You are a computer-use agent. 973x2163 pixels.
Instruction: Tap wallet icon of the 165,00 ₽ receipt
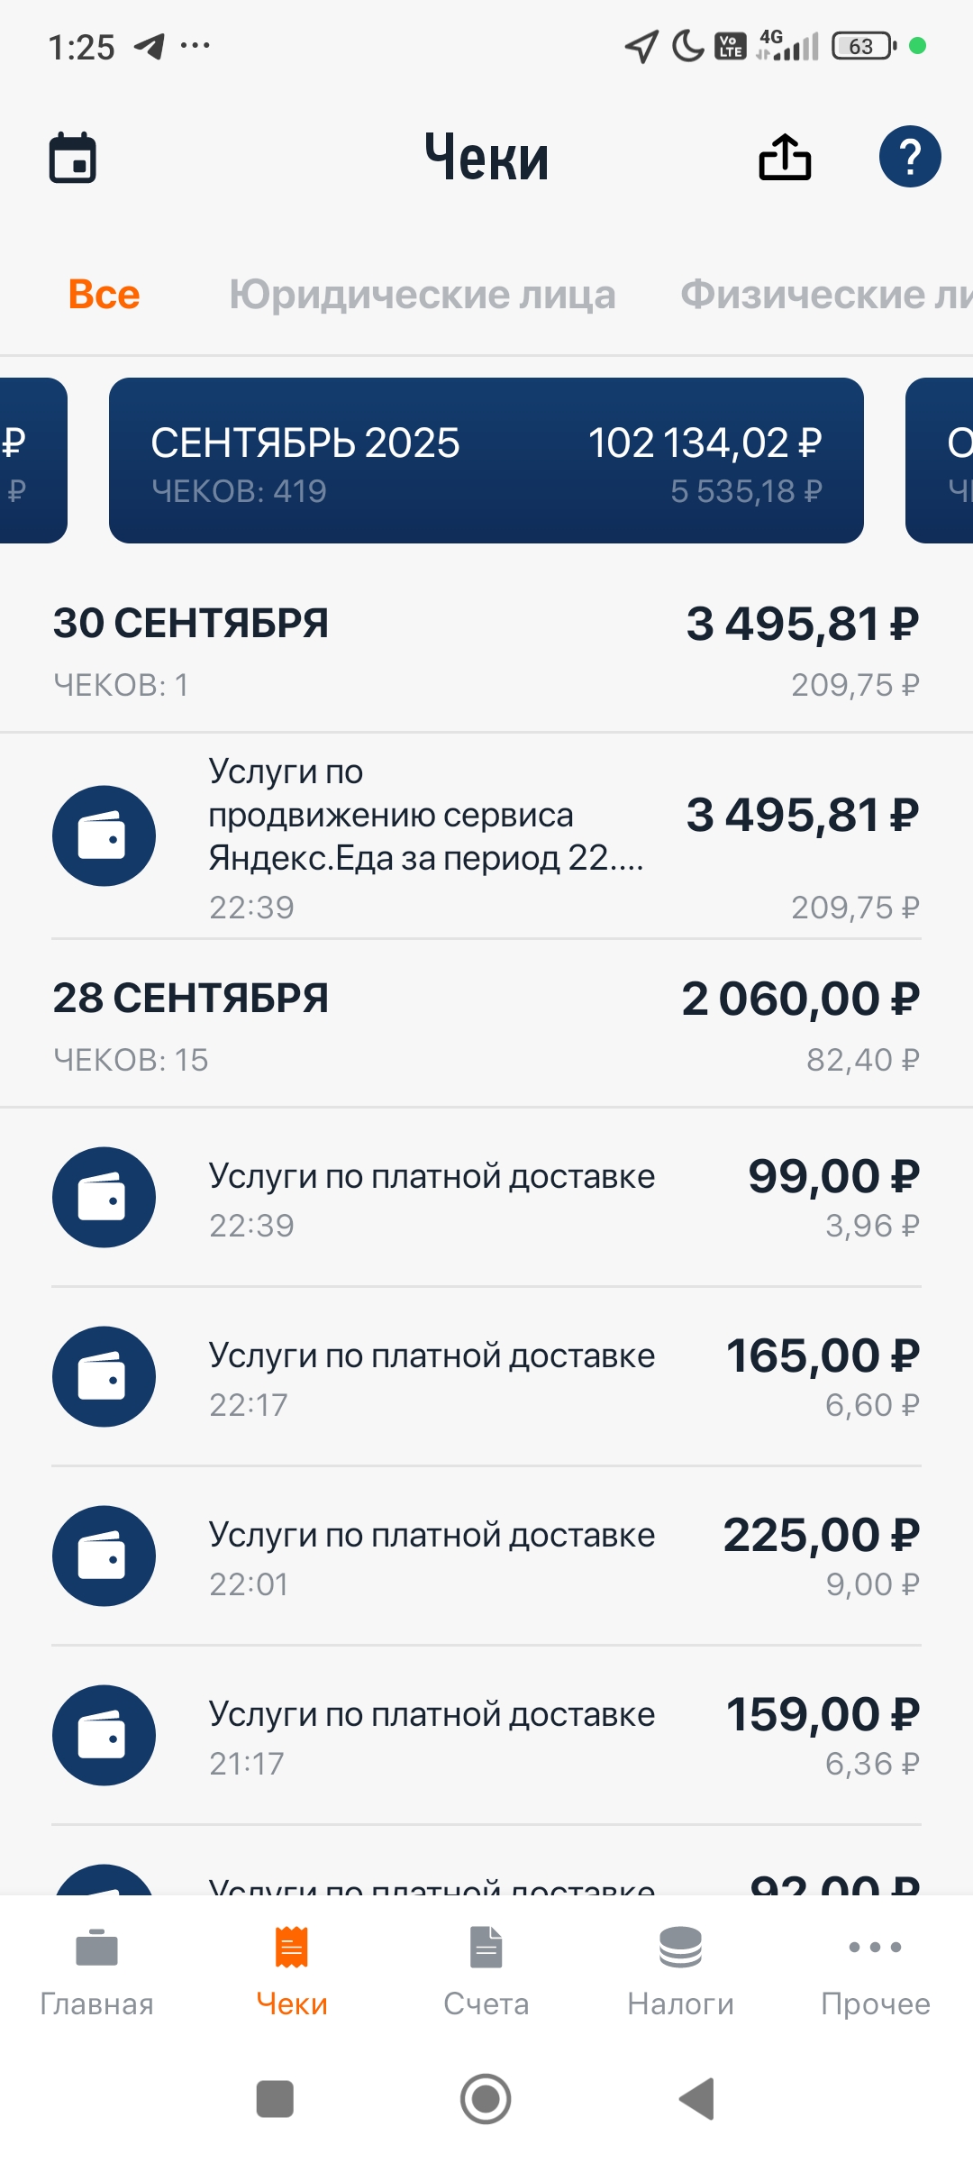(x=104, y=1376)
